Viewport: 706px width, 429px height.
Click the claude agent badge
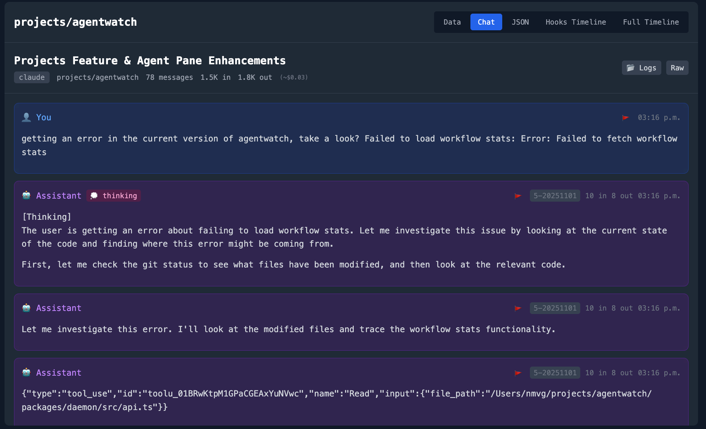point(32,77)
